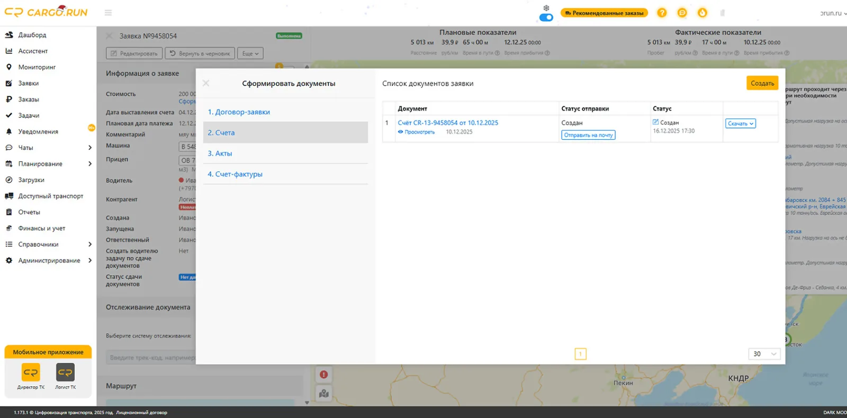Click the Уведомления bell icon

click(x=9, y=132)
